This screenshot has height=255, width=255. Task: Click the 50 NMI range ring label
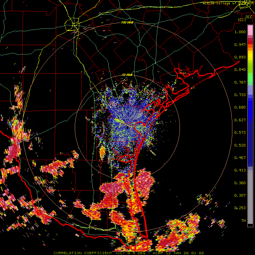(127, 75)
